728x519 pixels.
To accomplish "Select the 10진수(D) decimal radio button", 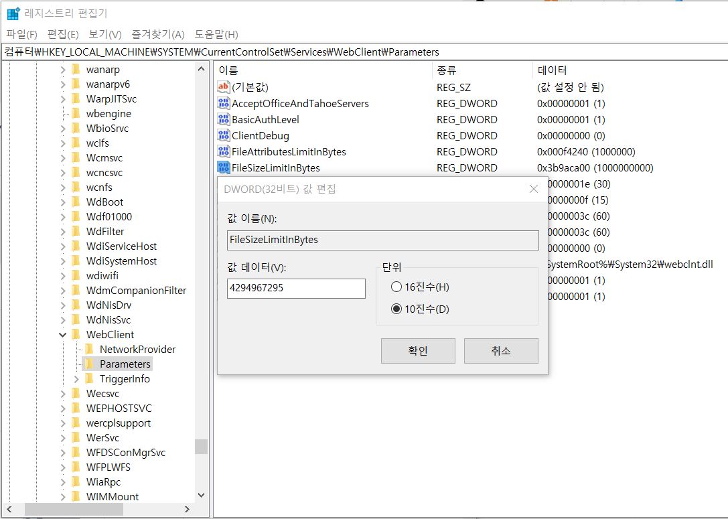I will click(x=396, y=309).
